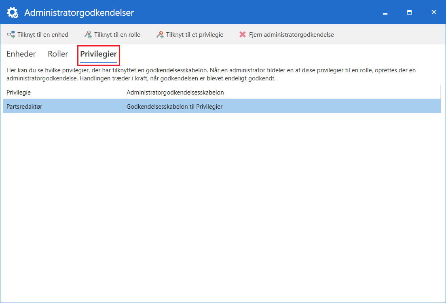The image size is (446, 303).
Task: Open the Roller tab
Action: [58, 54]
